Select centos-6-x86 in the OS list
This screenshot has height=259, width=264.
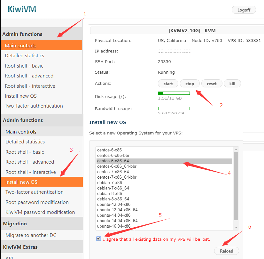164,150
